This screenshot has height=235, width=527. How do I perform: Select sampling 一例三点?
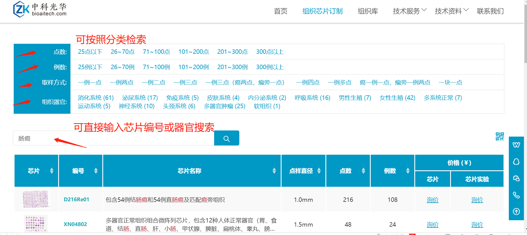tap(185, 83)
